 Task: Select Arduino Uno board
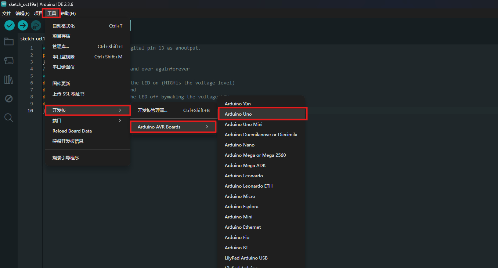pyautogui.click(x=261, y=114)
